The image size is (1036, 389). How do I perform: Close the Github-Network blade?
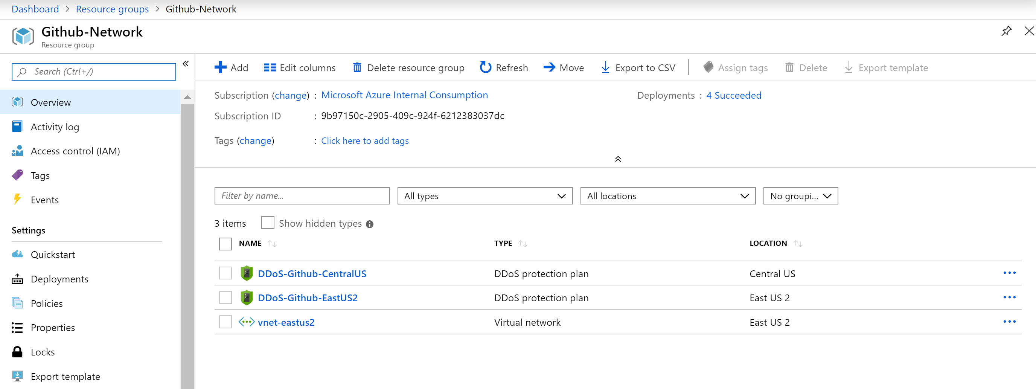1029,31
